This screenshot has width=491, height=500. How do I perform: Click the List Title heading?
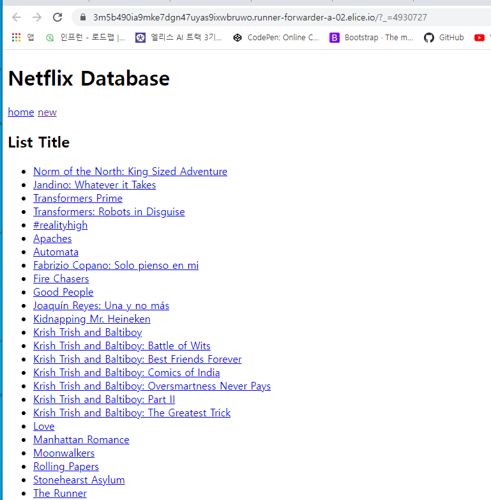(x=38, y=142)
